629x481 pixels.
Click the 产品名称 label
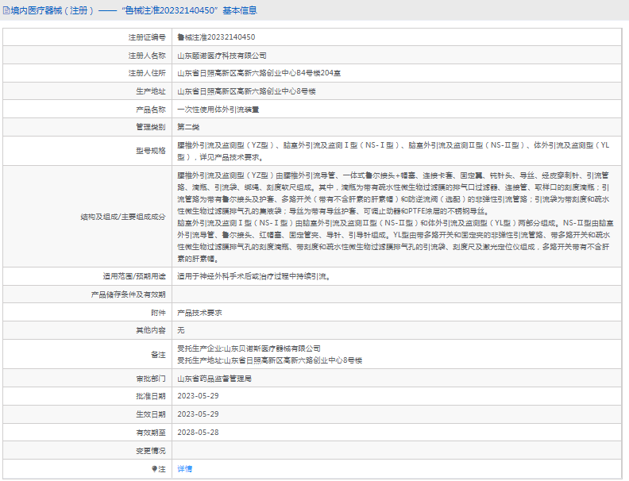150,110
